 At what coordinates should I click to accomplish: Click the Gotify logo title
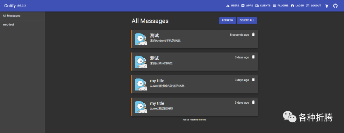(10, 6)
